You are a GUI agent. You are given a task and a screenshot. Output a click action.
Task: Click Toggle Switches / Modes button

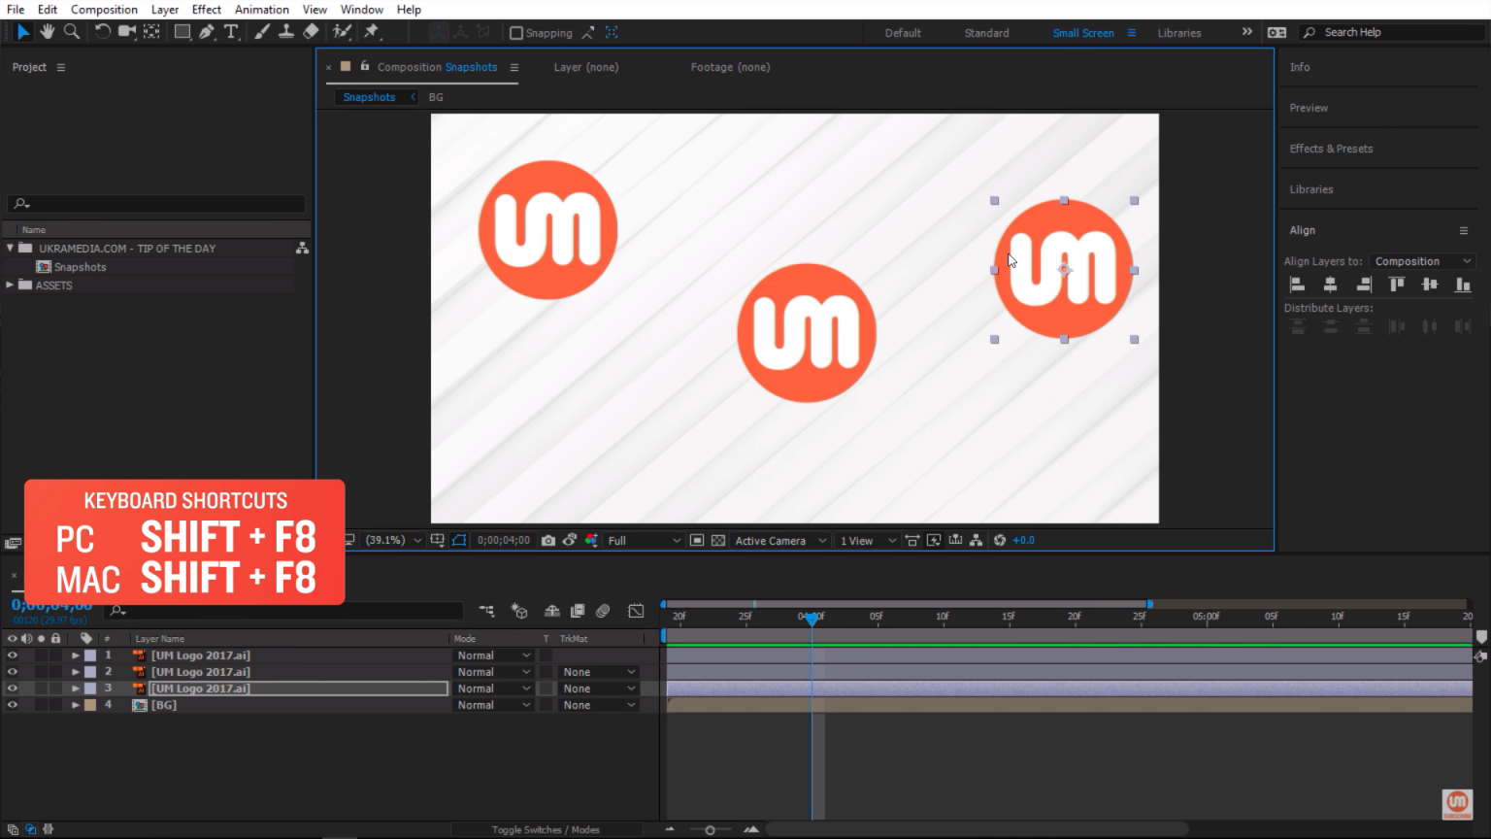545,829
